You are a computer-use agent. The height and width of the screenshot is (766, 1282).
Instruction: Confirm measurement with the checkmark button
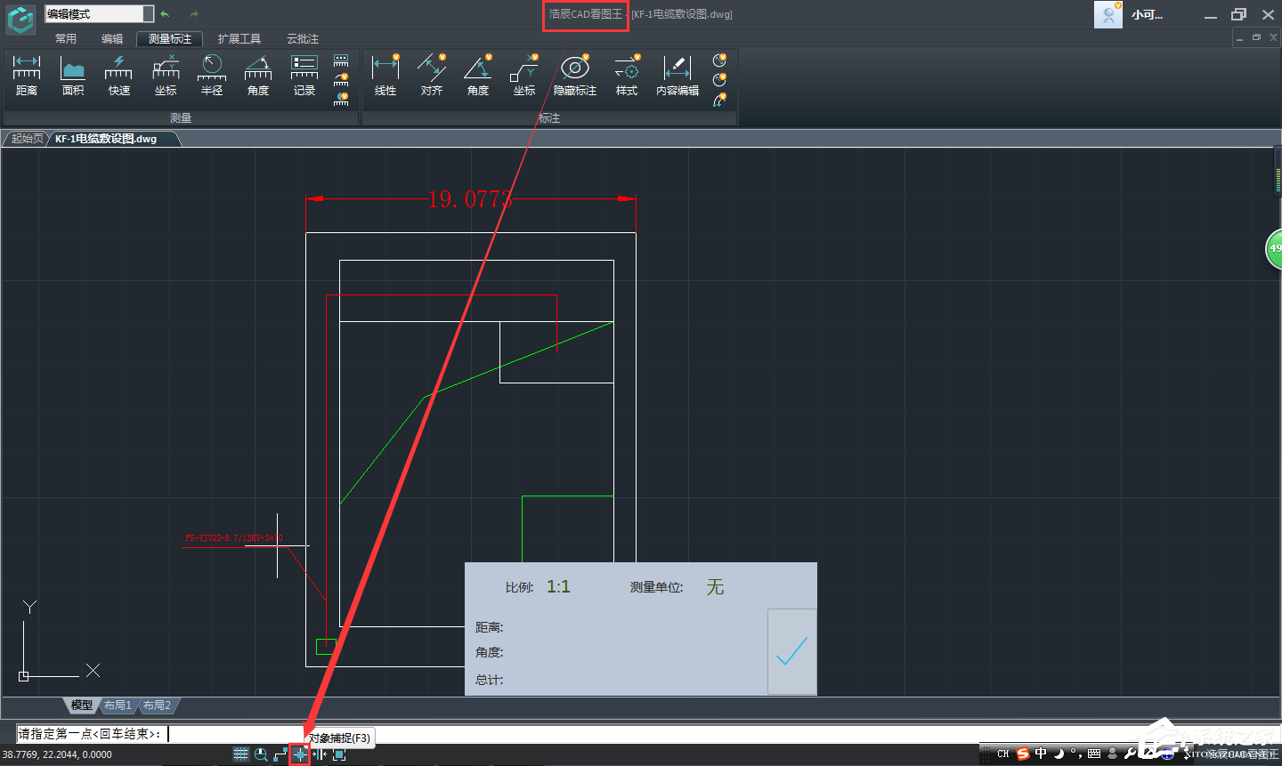tap(791, 652)
